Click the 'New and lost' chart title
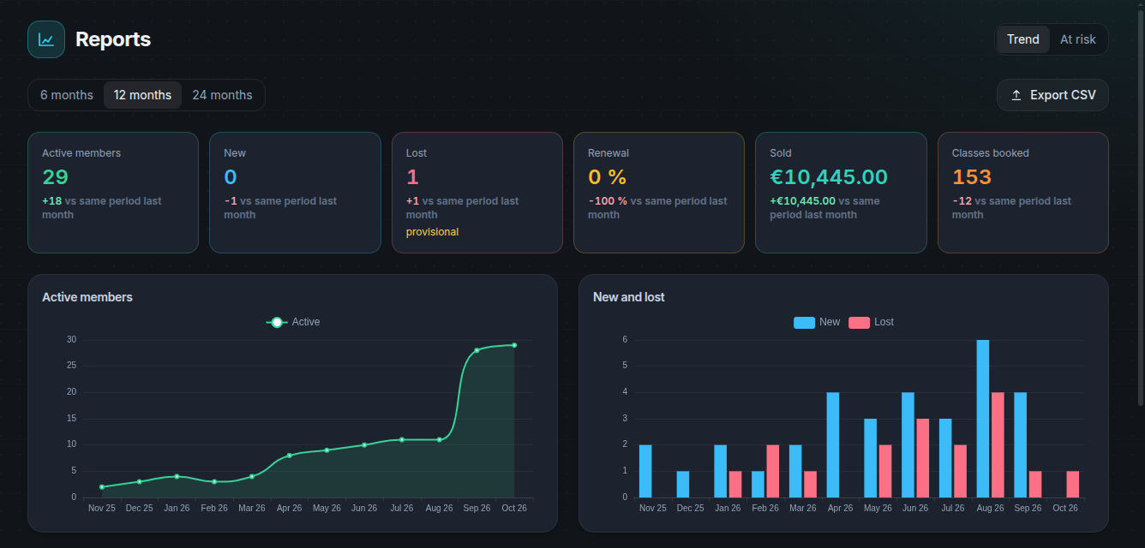The width and height of the screenshot is (1145, 548). pyautogui.click(x=629, y=297)
